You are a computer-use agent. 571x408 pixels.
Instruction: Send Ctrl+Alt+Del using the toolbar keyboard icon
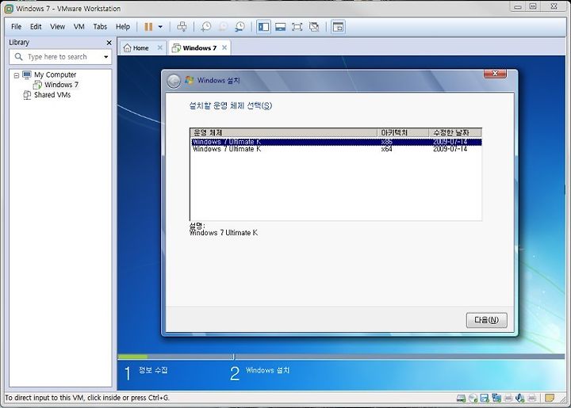point(182,27)
